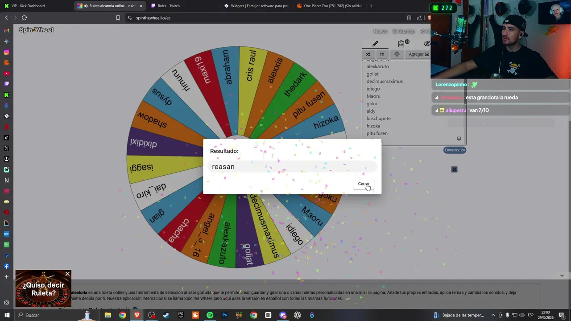Select the pencil edit entries tab
The width and height of the screenshot is (571, 321).
click(375, 44)
